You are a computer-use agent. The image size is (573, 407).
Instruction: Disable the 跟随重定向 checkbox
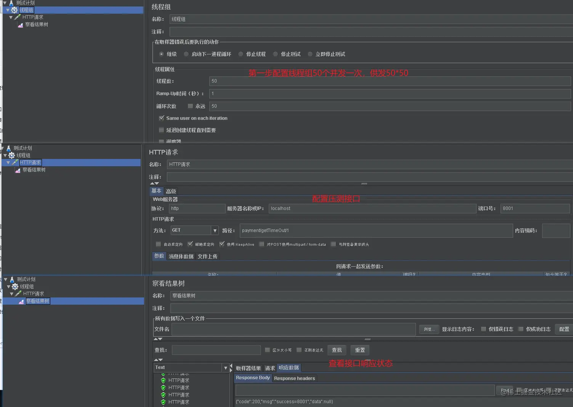click(190, 244)
